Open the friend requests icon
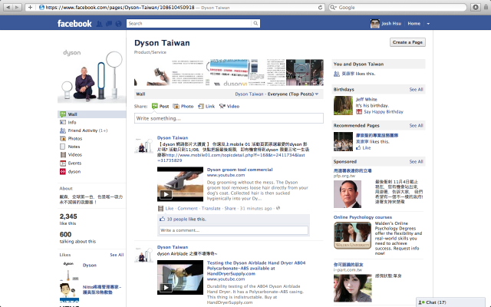Image resolution: width=491 pixels, height=307 pixels. click(99, 24)
